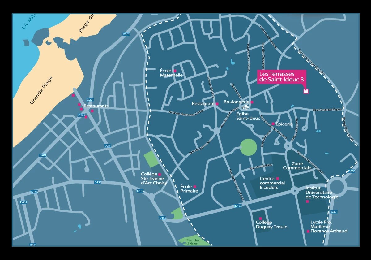Select the pink marker beside Boulangerie
Viewport: 371px width, 260px height.
click(x=252, y=102)
